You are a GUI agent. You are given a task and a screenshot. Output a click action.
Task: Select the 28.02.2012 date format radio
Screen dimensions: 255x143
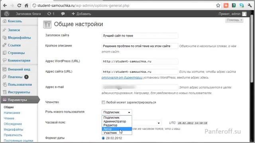pyautogui.click(x=103, y=138)
